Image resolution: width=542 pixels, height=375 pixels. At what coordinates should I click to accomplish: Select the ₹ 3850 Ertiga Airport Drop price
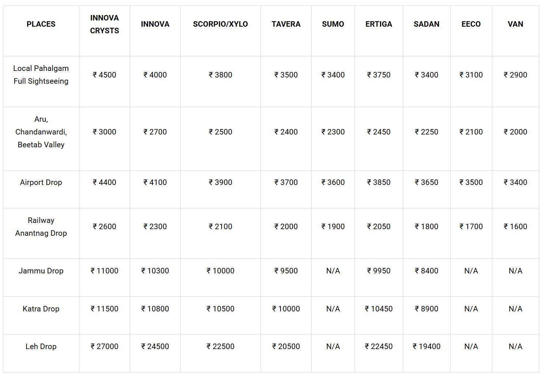coord(379,182)
